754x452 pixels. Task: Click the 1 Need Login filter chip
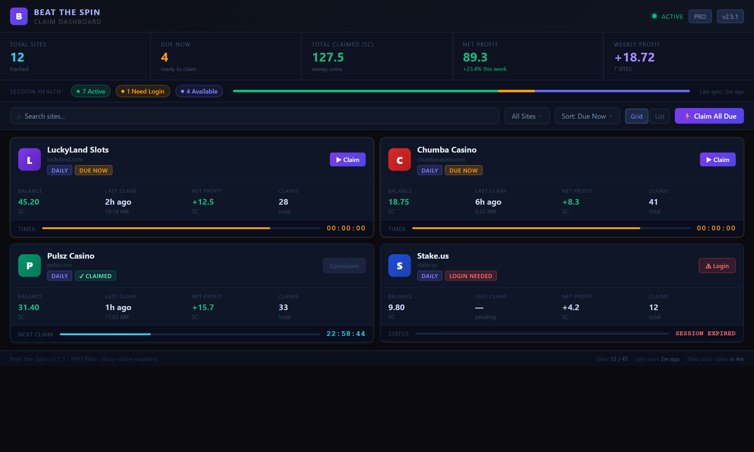143,91
